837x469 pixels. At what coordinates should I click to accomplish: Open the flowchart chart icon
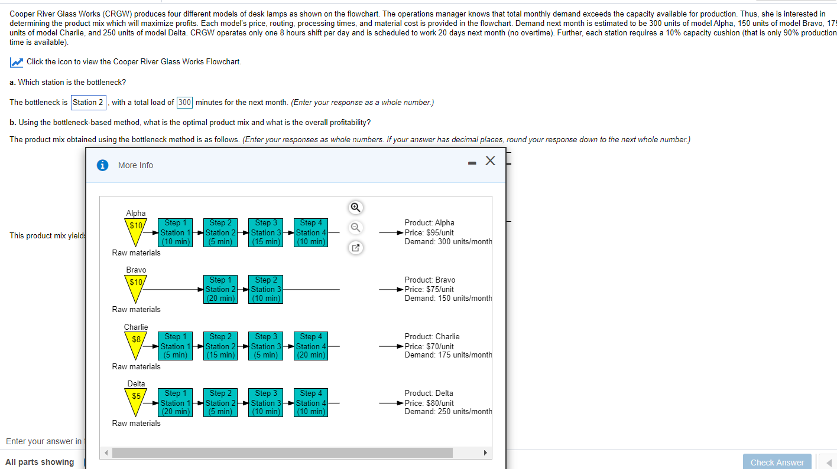point(17,62)
